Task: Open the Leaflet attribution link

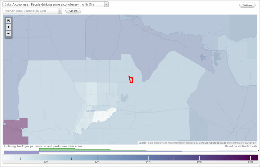Action: (142, 143)
